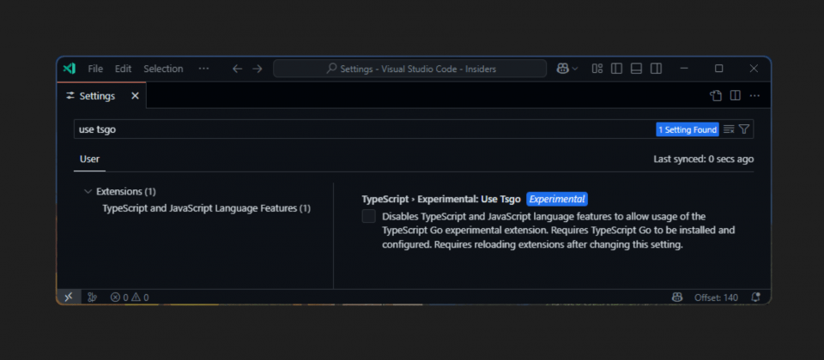Open Problems via errors count indicator

119,297
